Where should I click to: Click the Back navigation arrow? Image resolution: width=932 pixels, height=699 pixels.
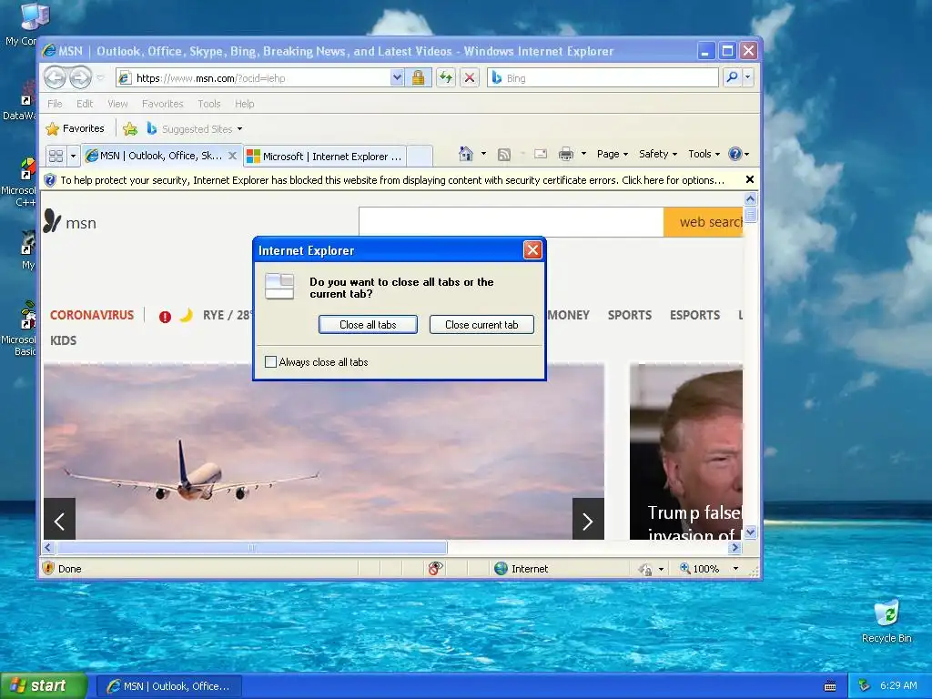click(x=55, y=77)
